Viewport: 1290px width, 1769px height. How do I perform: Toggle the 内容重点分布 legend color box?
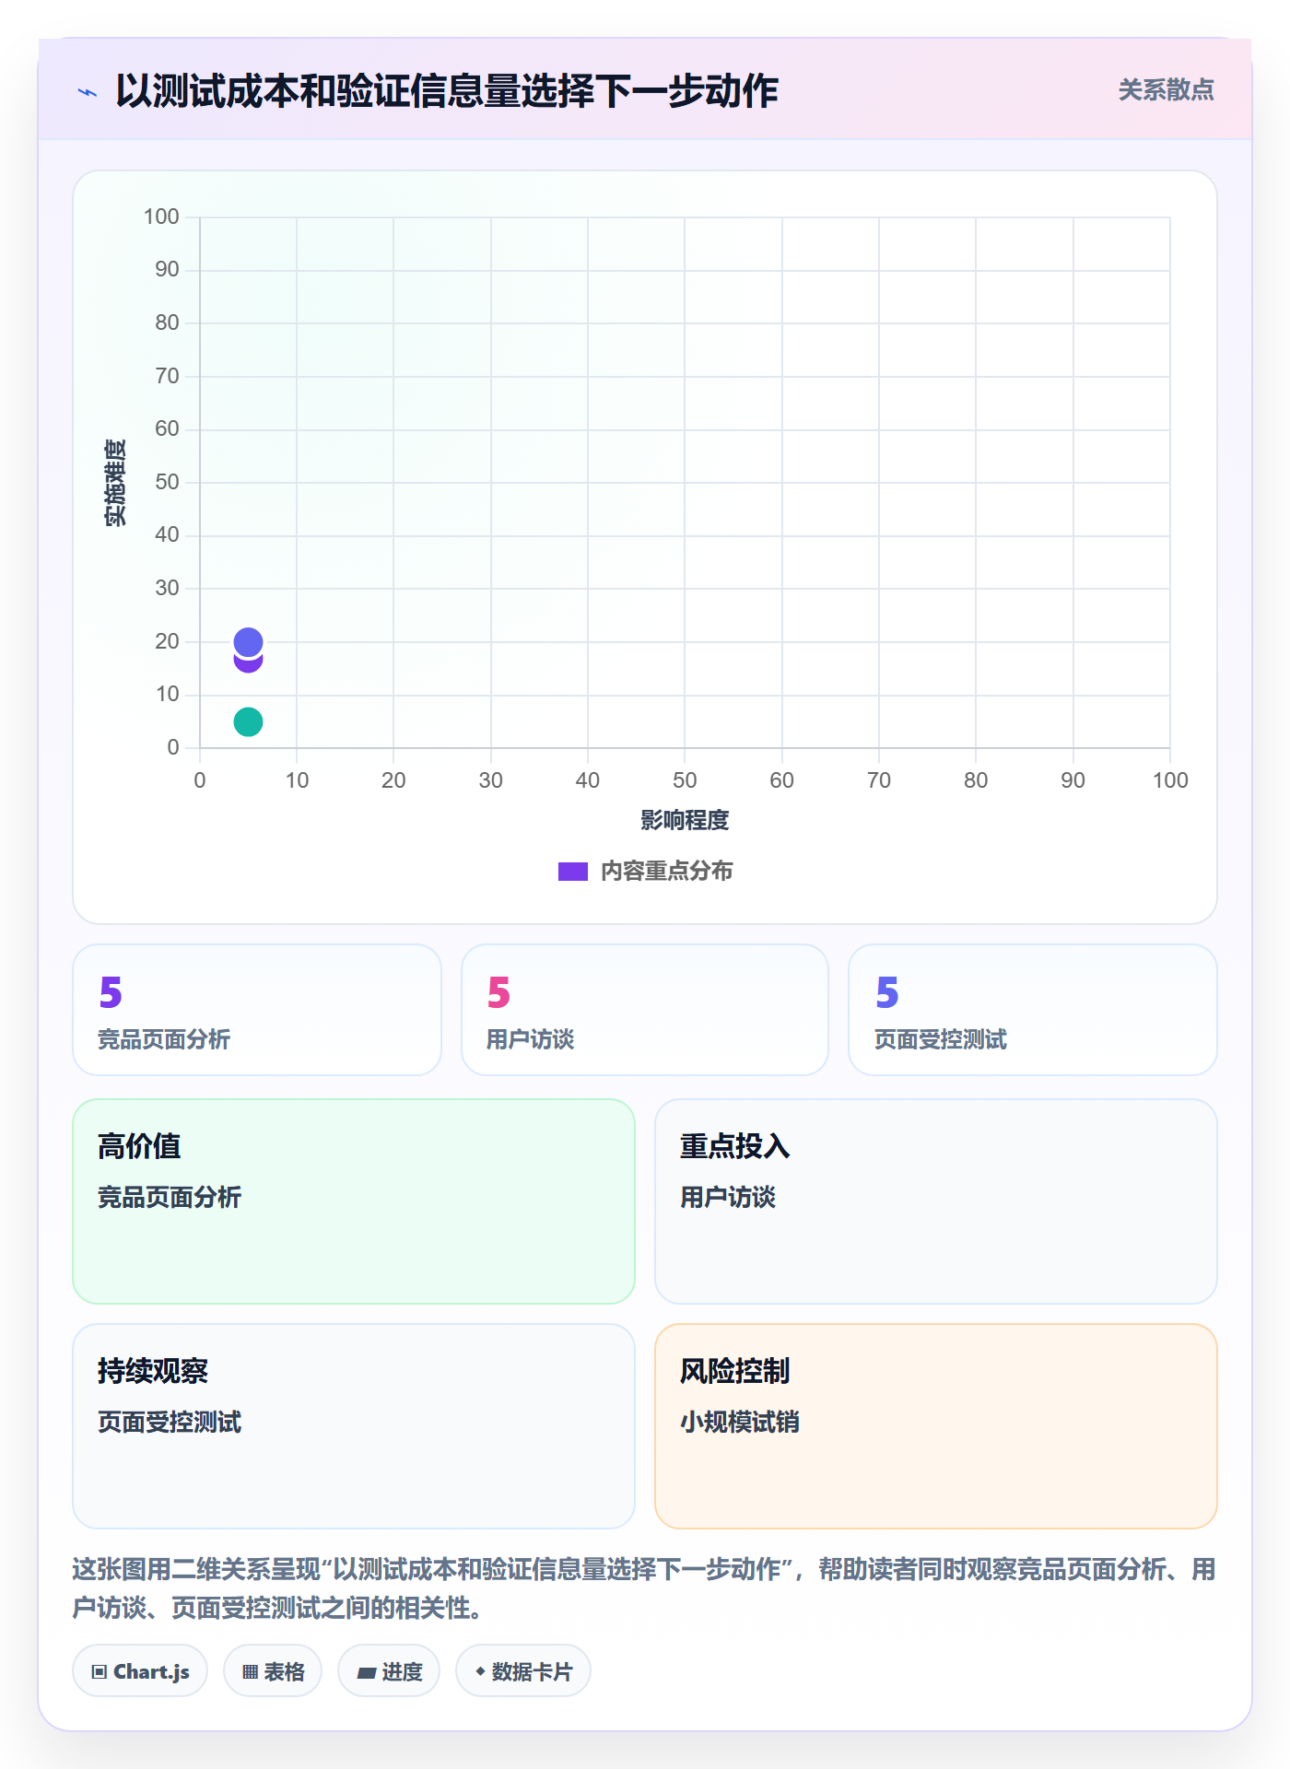tap(572, 872)
